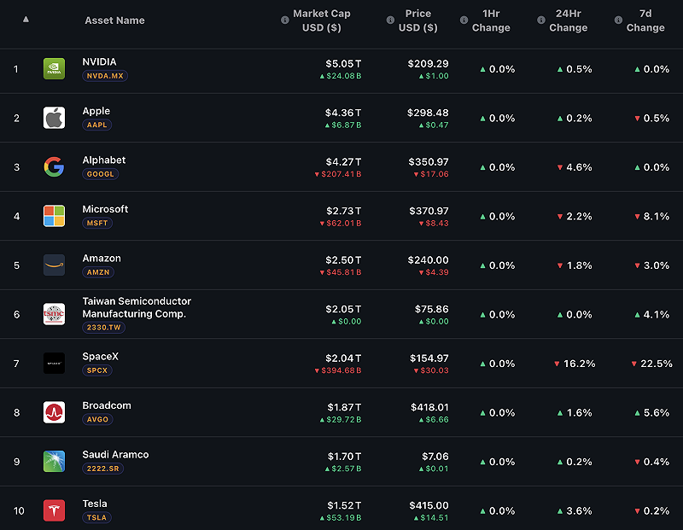Image resolution: width=683 pixels, height=530 pixels.
Task: Select Broadcom price $418.01
Action: pyautogui.click(x=429, y=407)
